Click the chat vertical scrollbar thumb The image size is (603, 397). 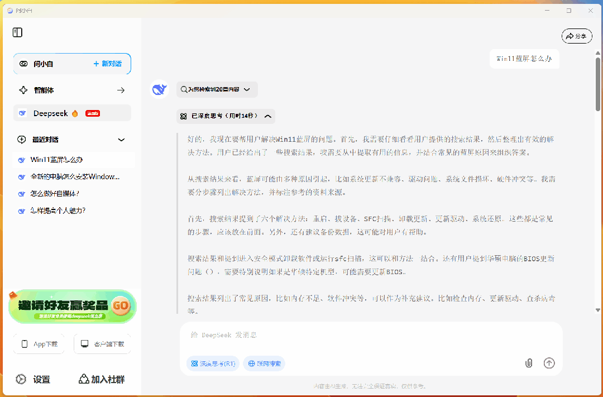point(598,85)
